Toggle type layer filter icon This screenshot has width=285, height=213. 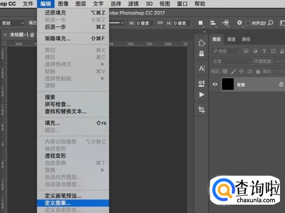(264, 51)
